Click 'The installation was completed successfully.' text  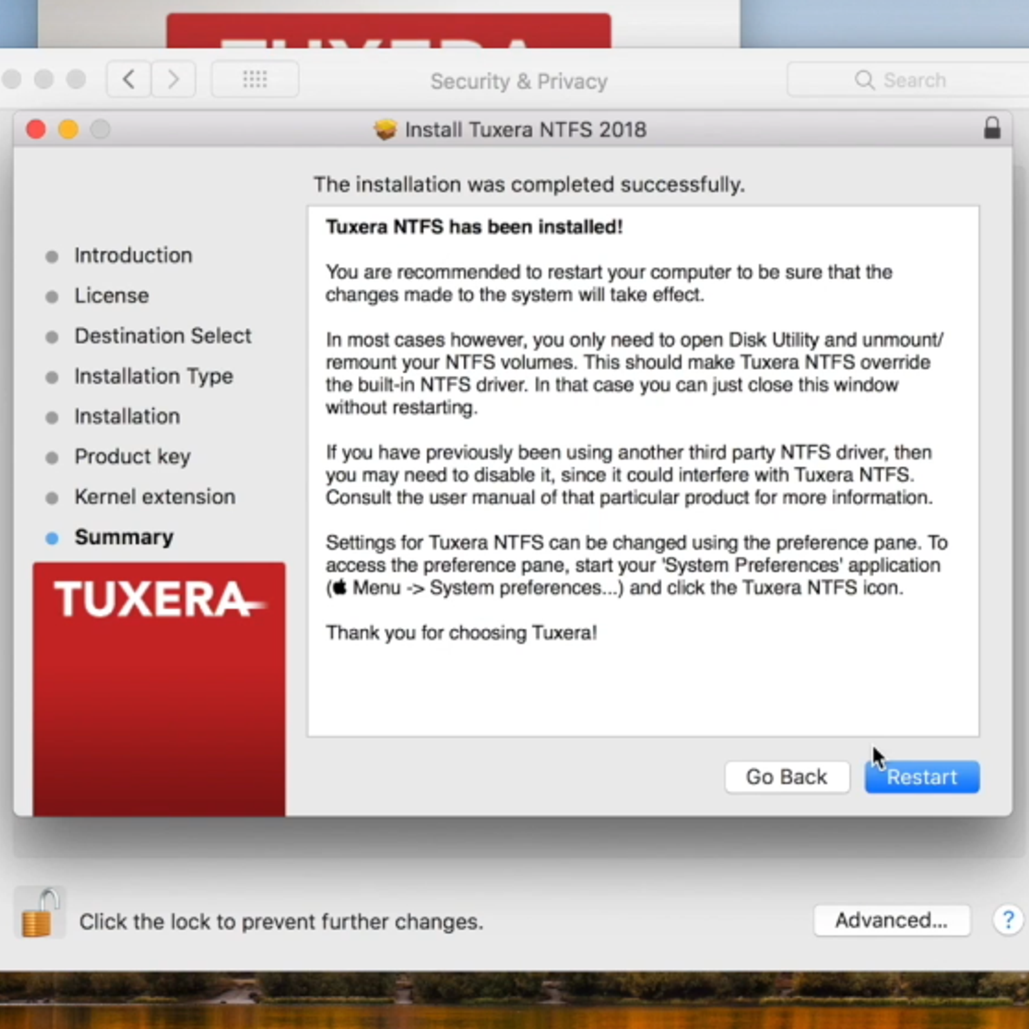529,185
